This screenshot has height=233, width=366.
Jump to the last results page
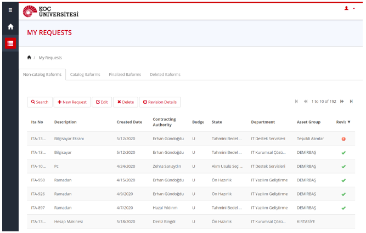coord(351,101)
